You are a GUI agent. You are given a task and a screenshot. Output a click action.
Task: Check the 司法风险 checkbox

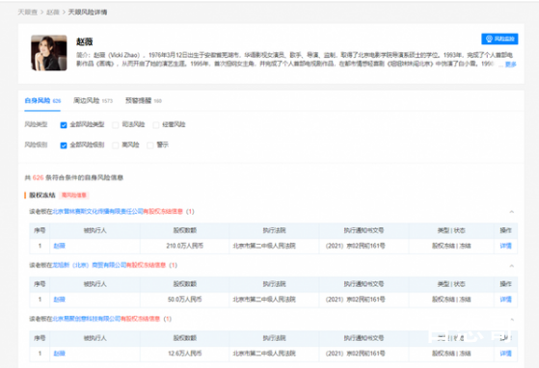pyautogui.click(x=116, y=125)
